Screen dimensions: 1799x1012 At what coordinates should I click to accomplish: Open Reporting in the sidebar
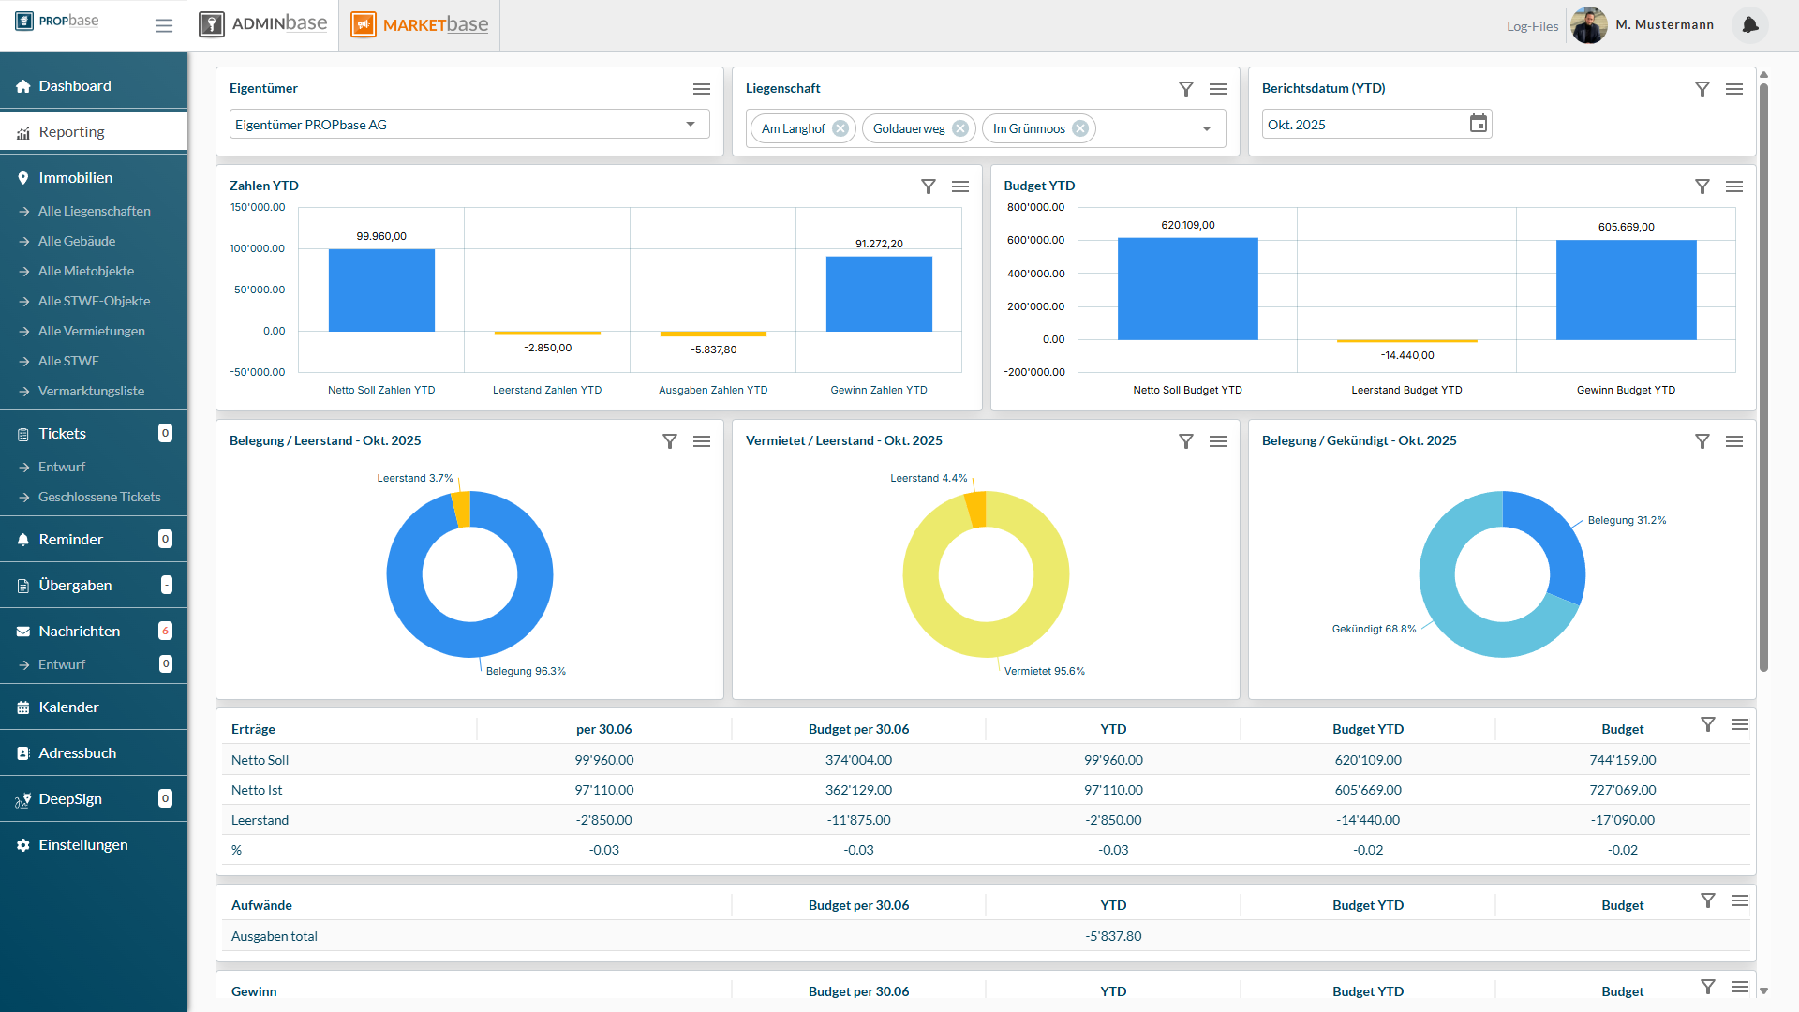pyautogui.click(x=72, y=132)
